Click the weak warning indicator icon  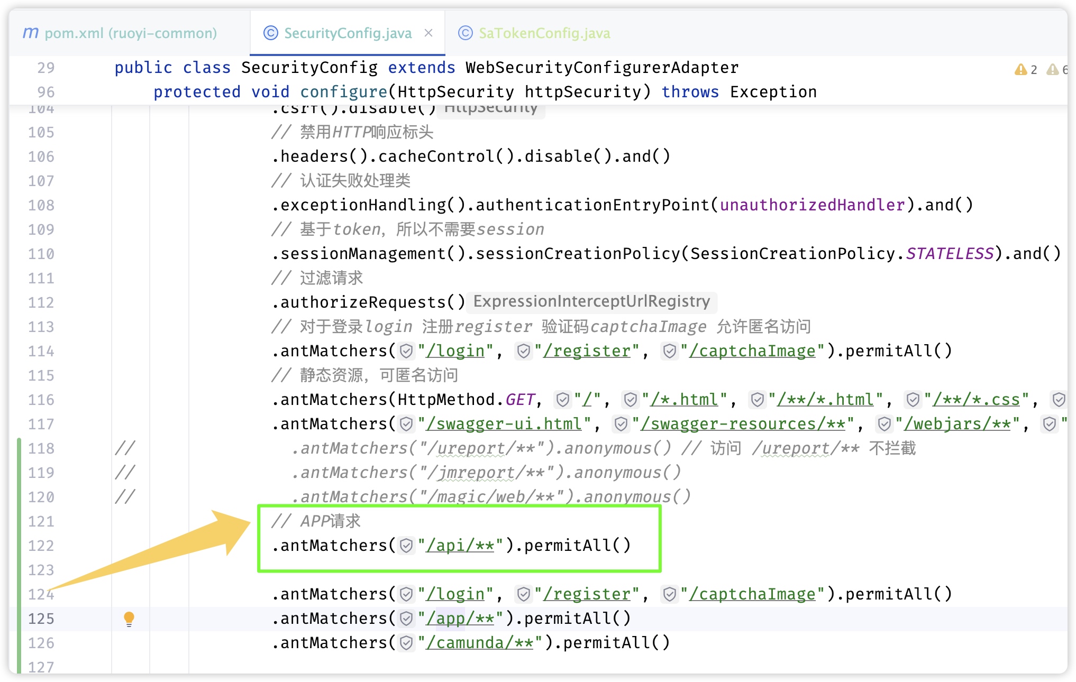tap(1053, 69)
